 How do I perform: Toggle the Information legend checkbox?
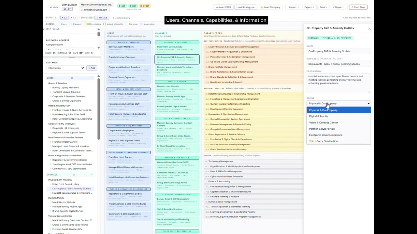(x=142, y=24)
